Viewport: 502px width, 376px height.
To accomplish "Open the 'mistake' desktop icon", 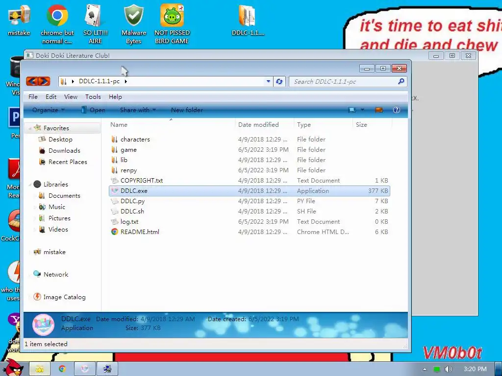I will (x=19, y=20).
